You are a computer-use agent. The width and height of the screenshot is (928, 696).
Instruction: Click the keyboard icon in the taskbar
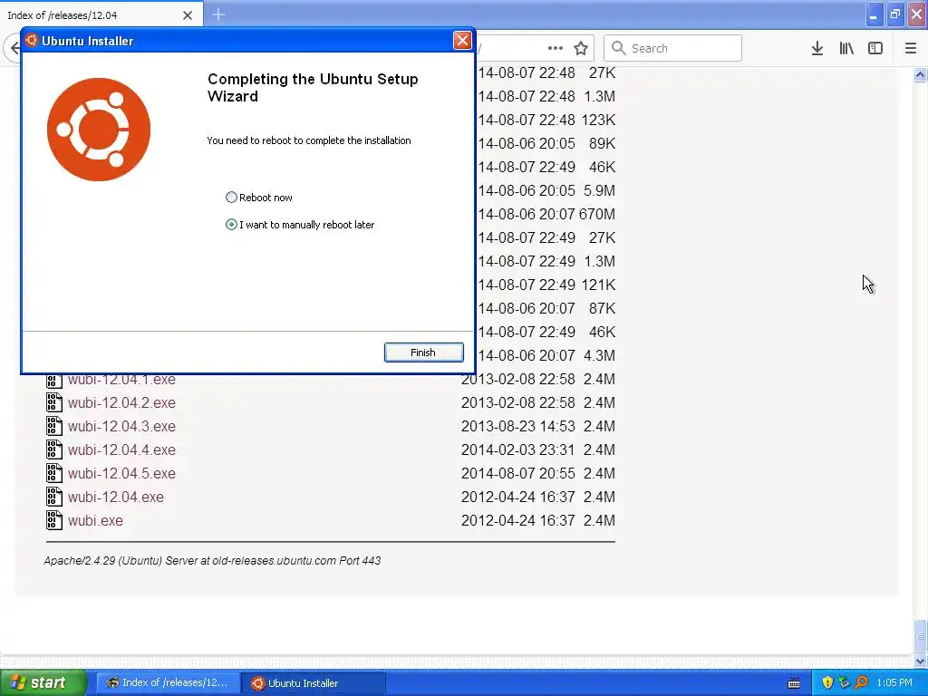click(794, 683)
